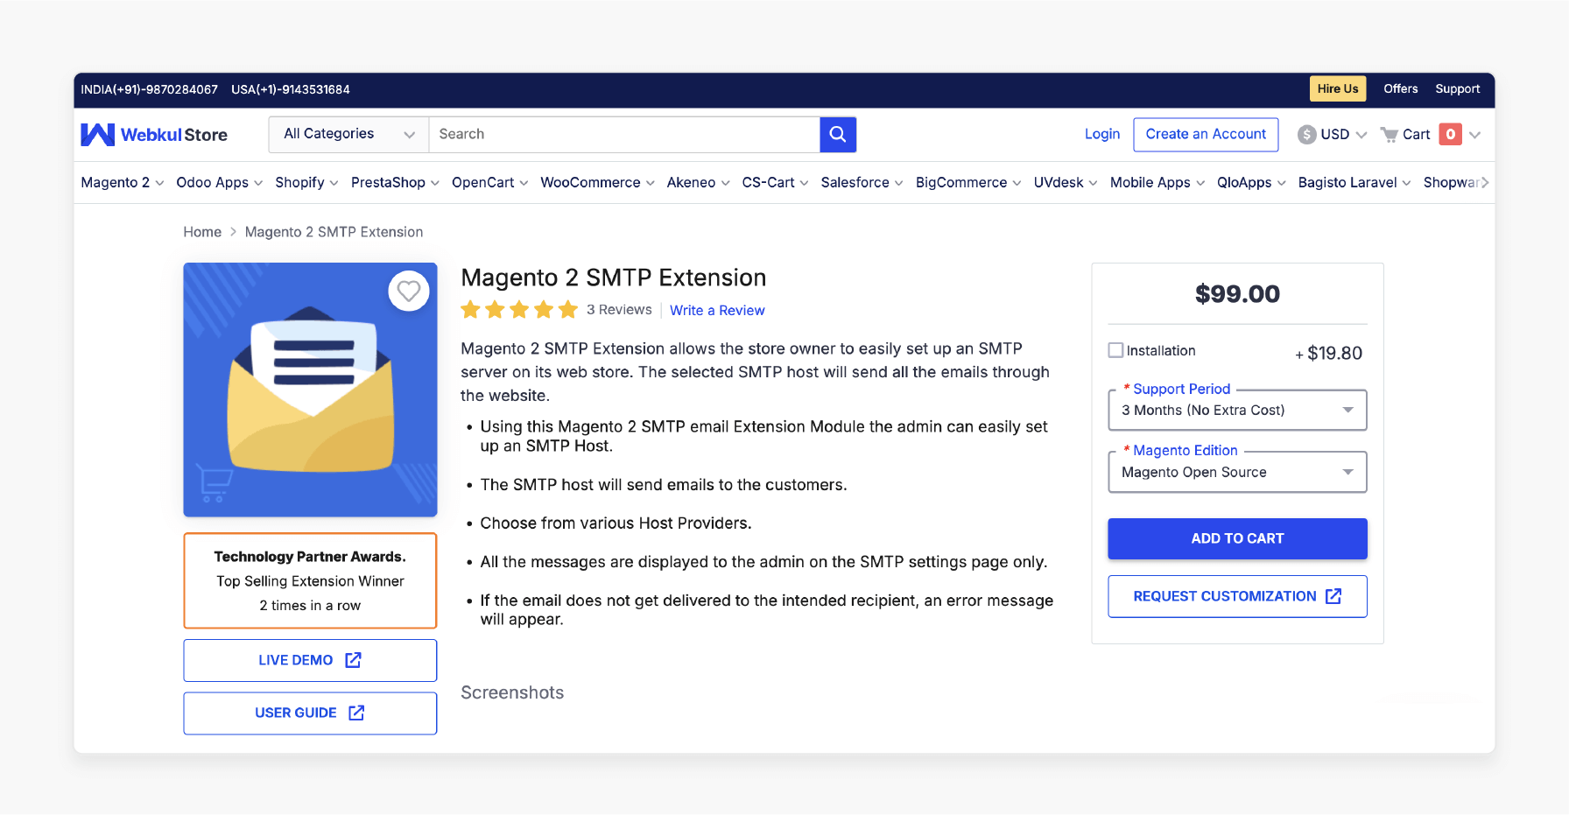The height and width of the screenshot is (815, 1569).
Task: Click Create an Account button
Action: [x=1206, y=134]
